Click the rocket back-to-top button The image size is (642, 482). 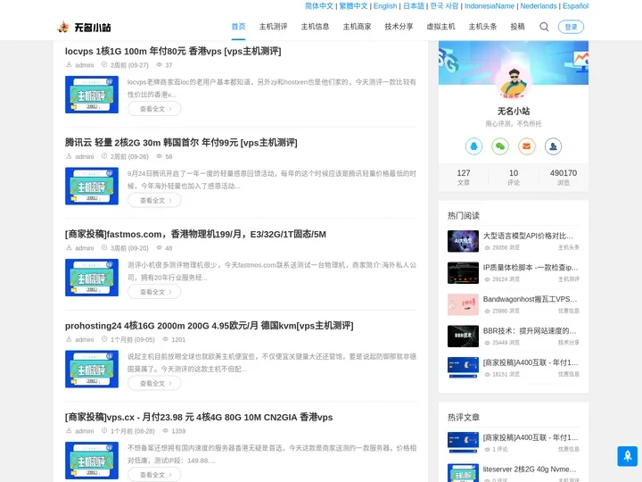pos(627,456)
